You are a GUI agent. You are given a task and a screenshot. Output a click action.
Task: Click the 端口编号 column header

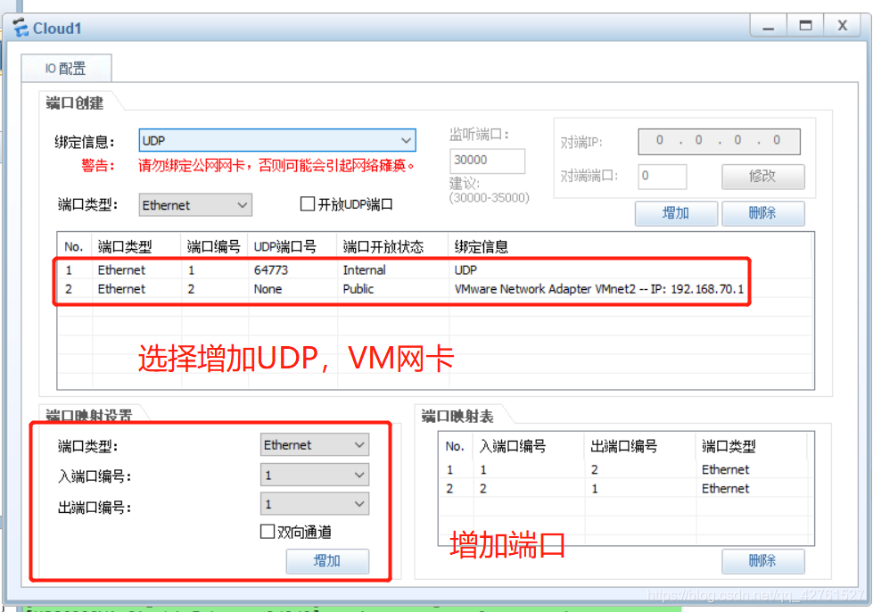tap(214, 246)
